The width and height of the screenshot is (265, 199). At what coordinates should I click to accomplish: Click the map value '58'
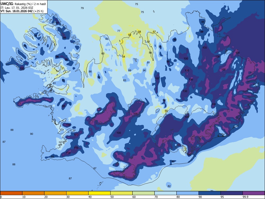coord(139,32)
